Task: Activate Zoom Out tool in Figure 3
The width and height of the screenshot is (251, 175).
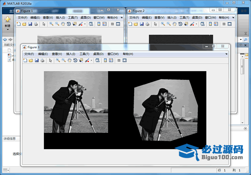Action: (x=64, y=60)
